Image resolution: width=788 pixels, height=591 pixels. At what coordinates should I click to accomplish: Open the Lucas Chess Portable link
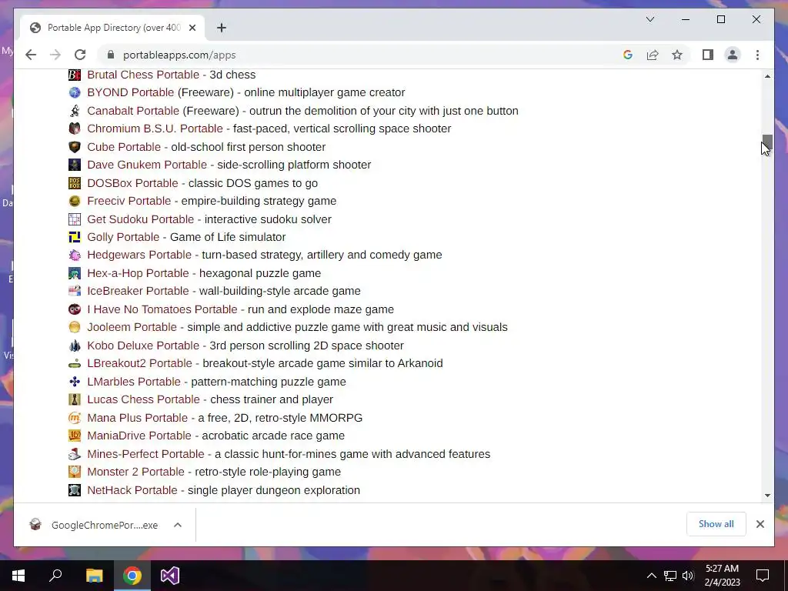pos(143,399)
